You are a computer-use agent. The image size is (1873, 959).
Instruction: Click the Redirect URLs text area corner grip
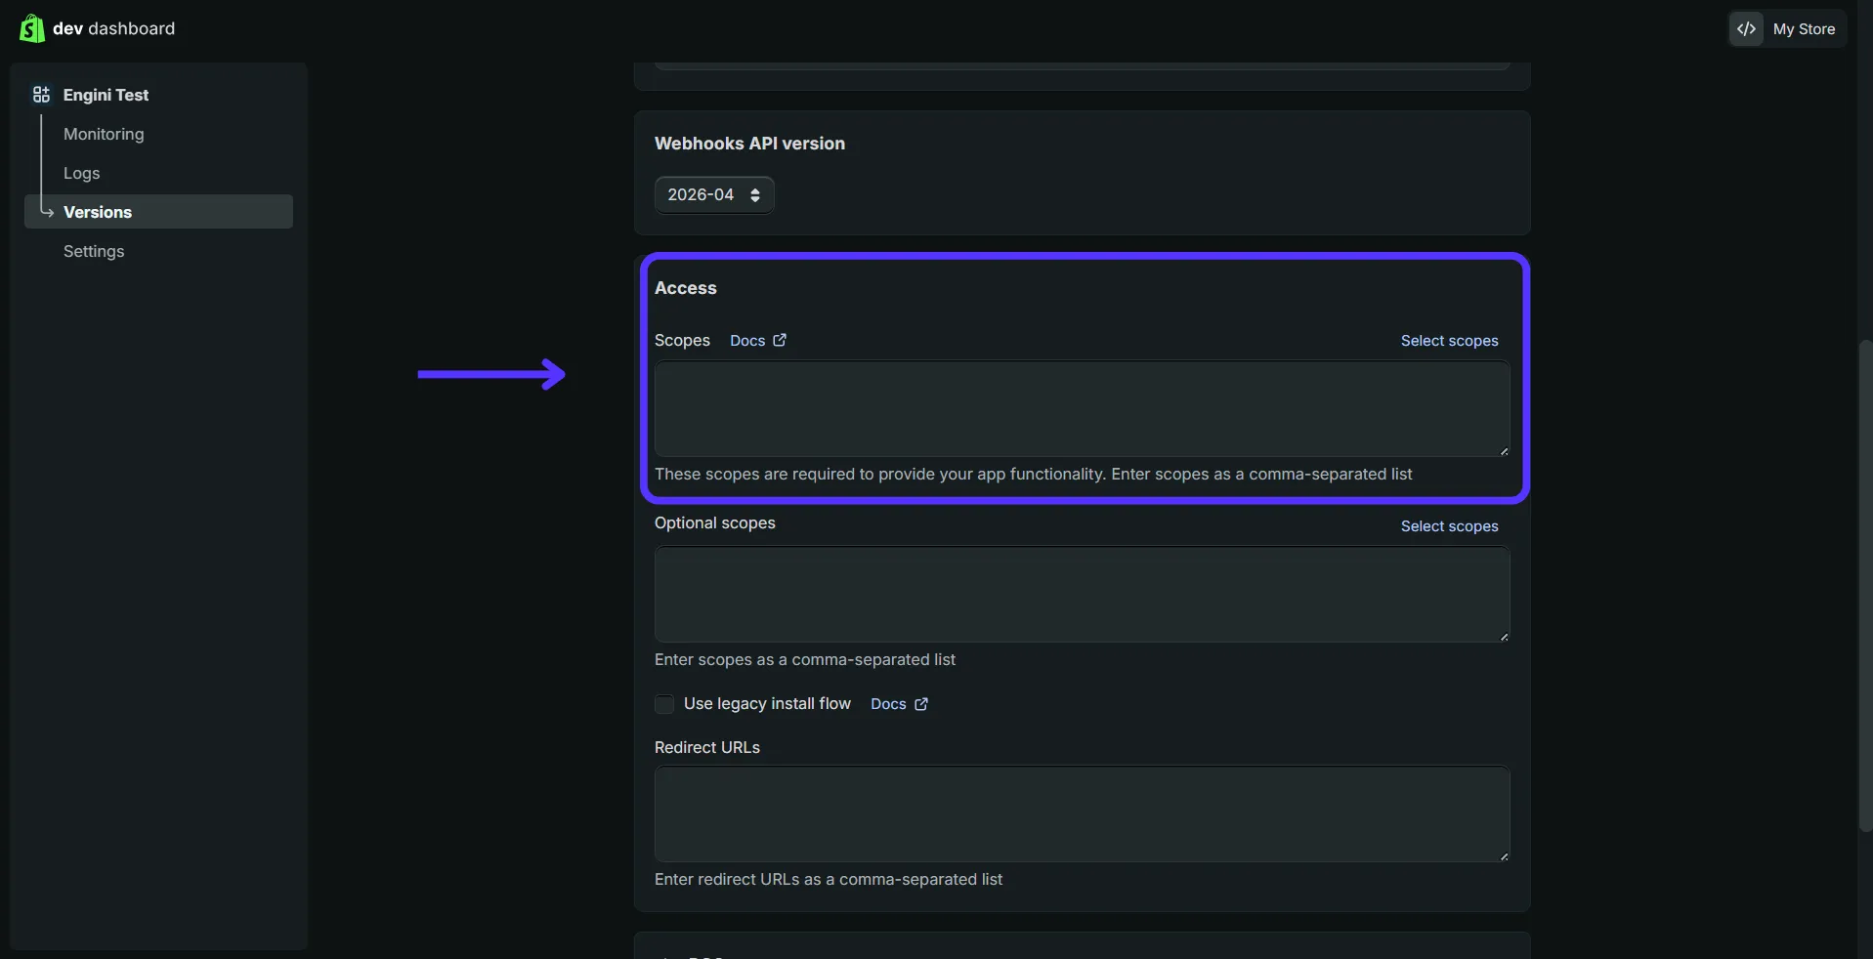point(1504,855)
